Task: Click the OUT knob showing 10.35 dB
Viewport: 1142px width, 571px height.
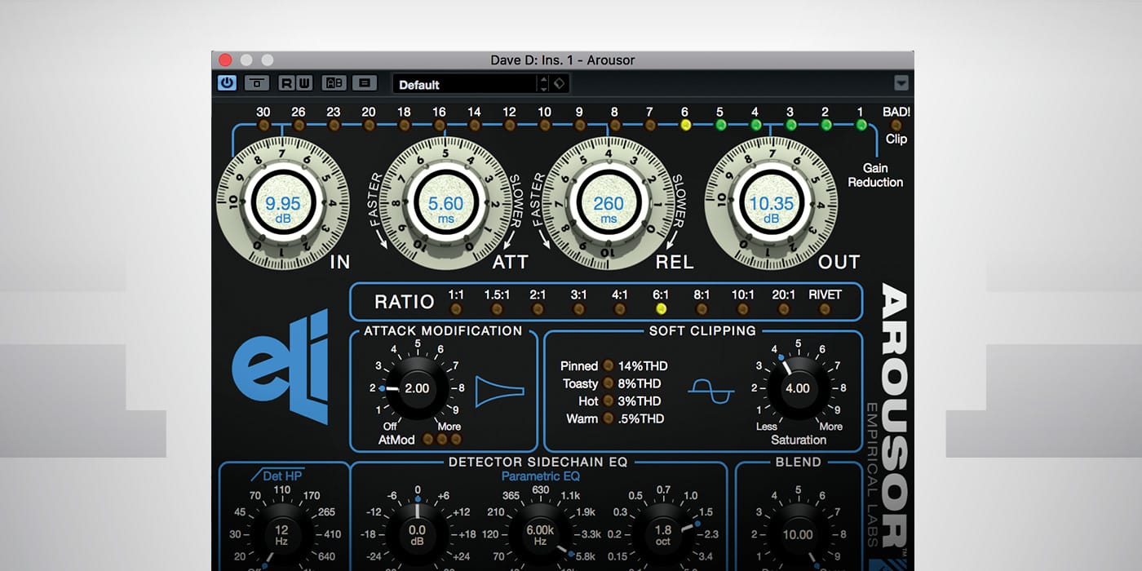Action: [771, 205]
